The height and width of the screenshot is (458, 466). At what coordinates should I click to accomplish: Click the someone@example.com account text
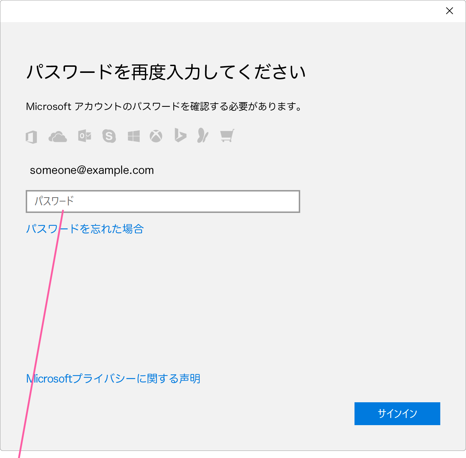[x=92, y=170]
